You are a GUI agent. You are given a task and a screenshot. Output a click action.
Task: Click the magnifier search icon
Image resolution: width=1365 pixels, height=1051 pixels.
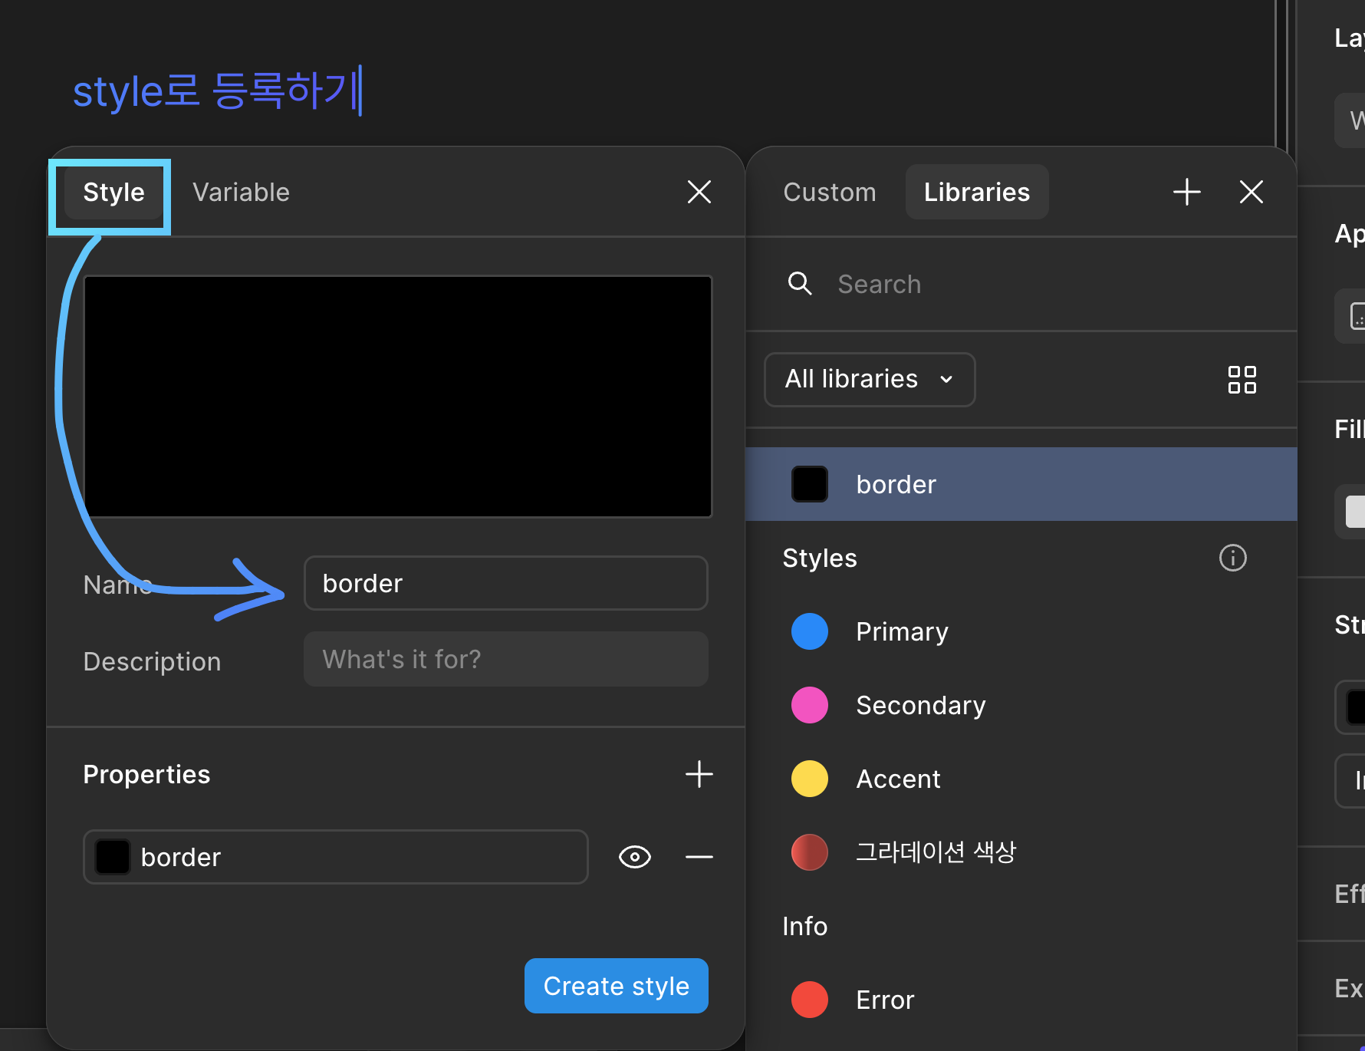tap(800, 284)
